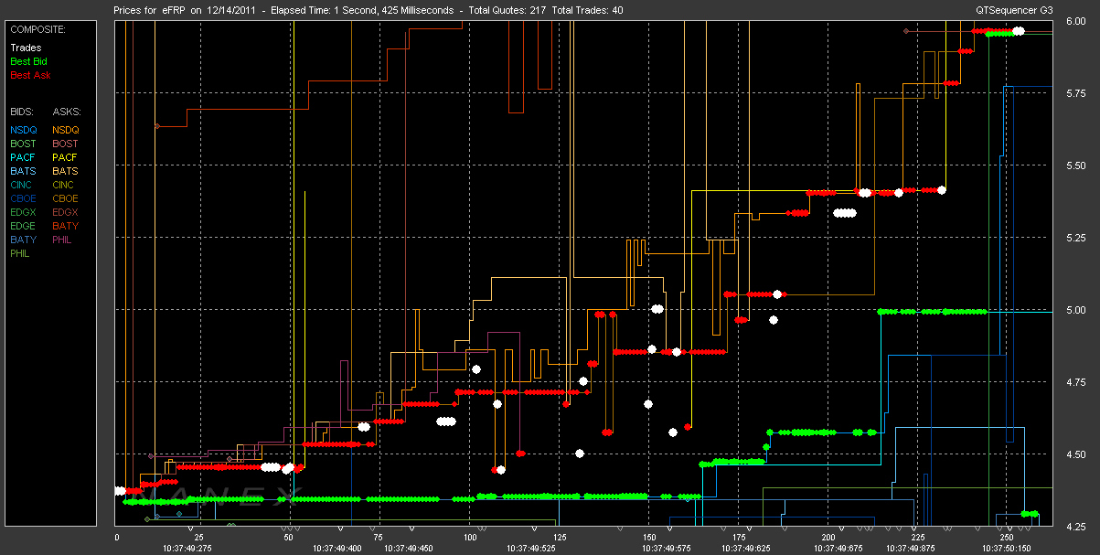The height and width of the screenshot is (555, 1100).
Task: Toggle the yellow PACF ask legend label
Action: point(65,157)
